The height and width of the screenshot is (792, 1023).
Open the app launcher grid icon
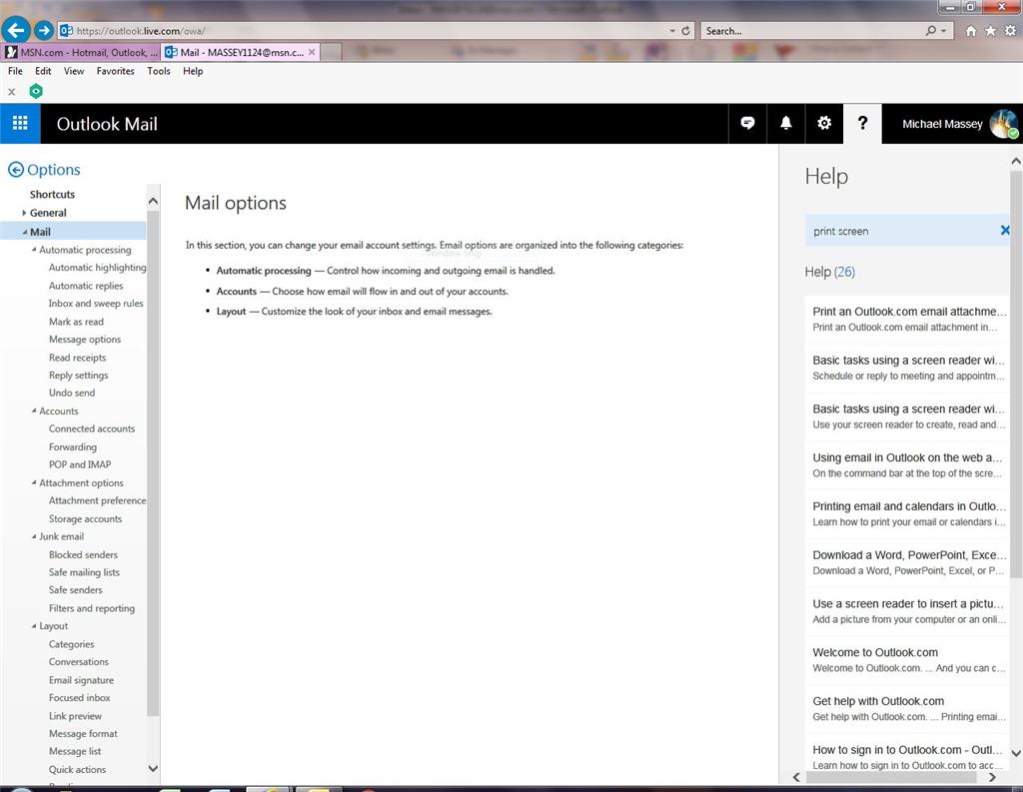point(20,123)
